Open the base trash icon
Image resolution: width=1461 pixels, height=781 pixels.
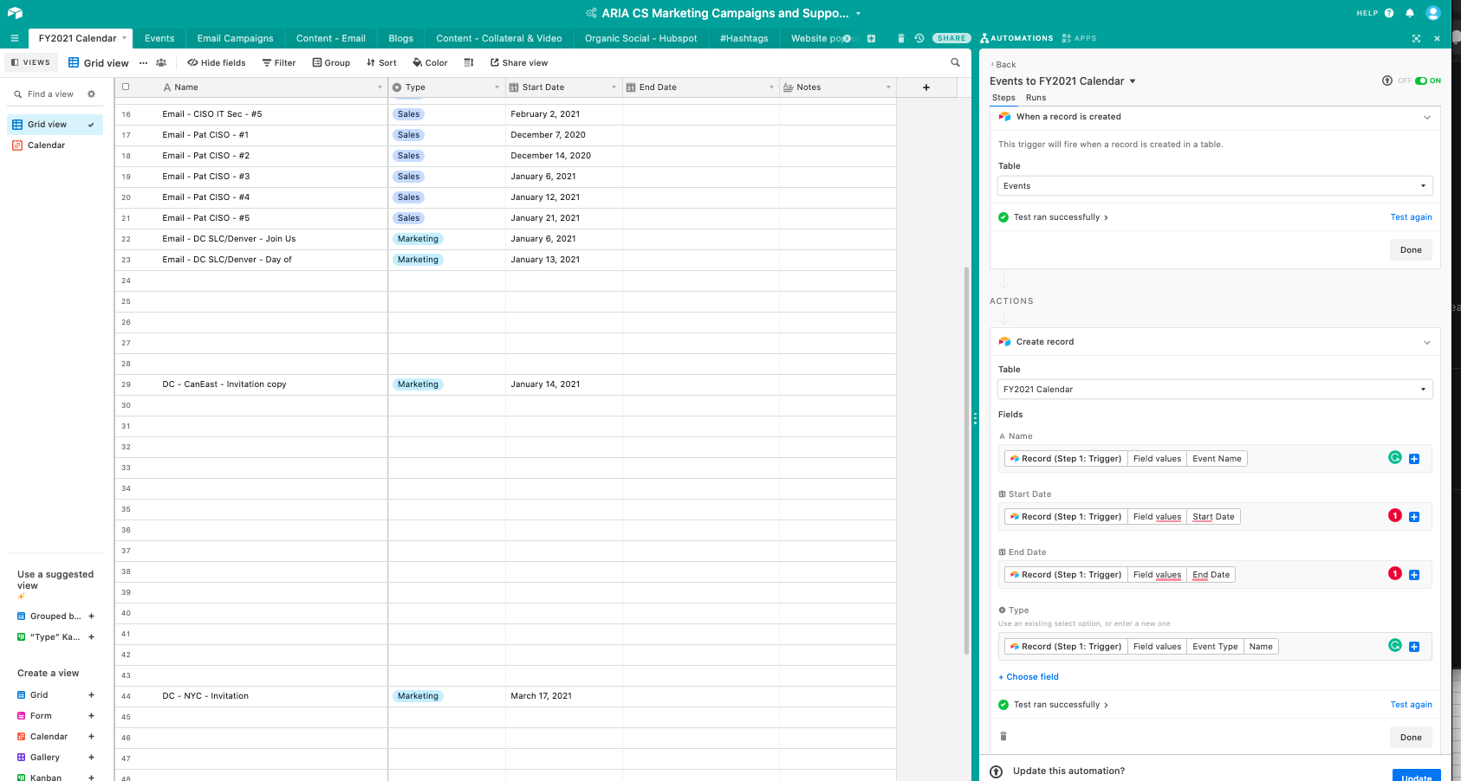click(901, 38)
